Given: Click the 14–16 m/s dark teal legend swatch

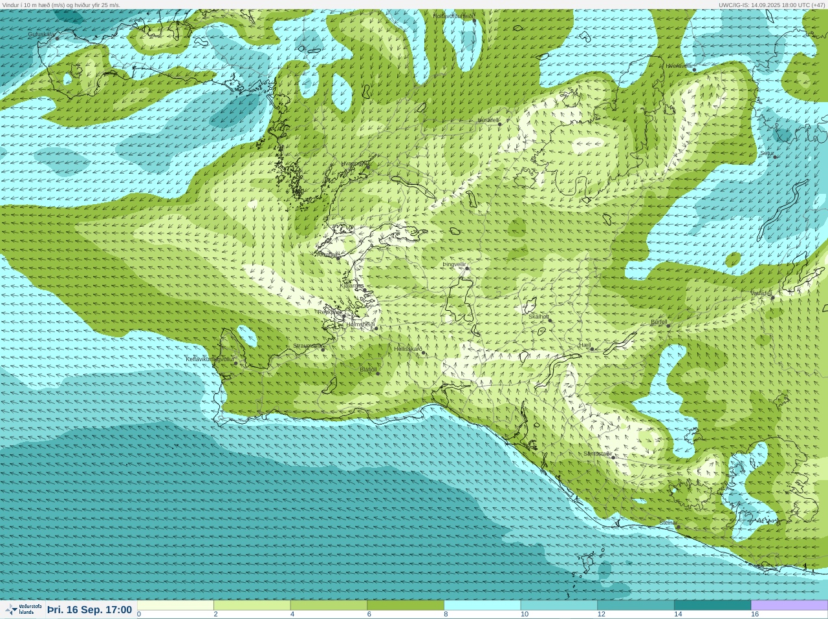Looking at the screenshot, I should [712, 605].
